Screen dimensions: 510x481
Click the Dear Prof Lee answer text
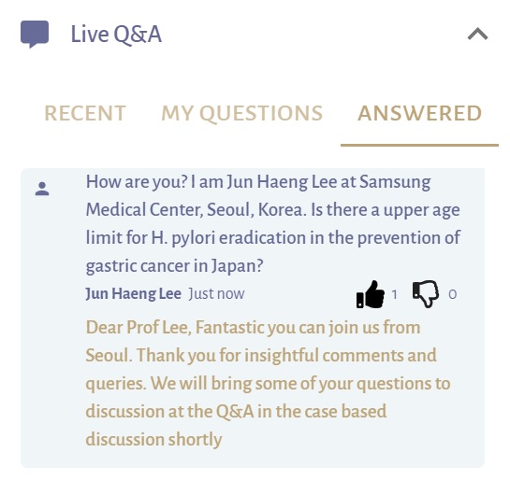(268, 383)
